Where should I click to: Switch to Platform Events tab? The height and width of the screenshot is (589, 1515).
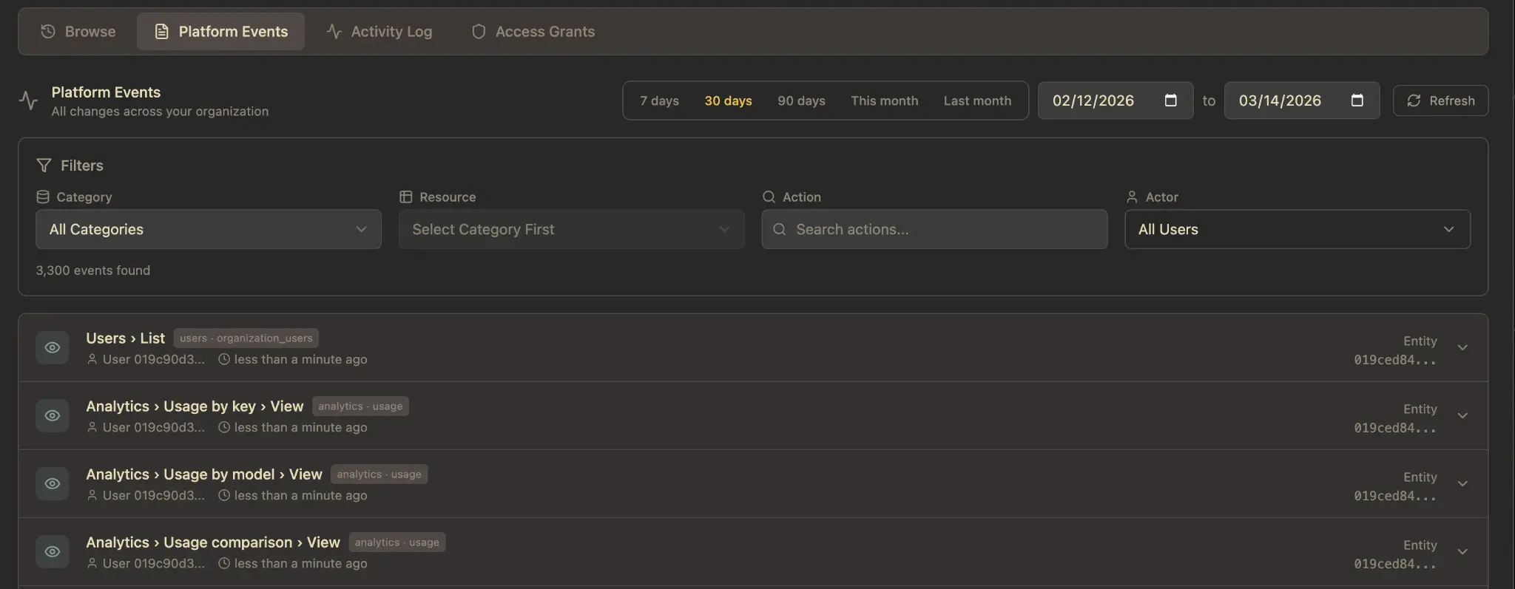click(220, 32)
